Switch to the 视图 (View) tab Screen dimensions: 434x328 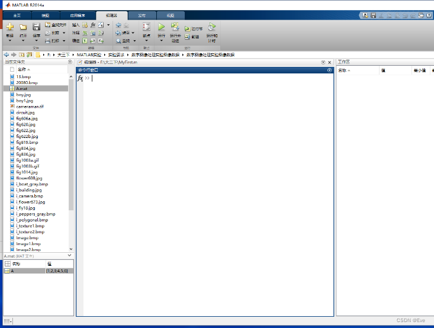(171, 15)
